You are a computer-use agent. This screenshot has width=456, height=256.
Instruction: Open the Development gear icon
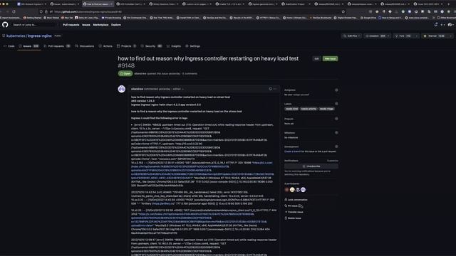(336, 146)
